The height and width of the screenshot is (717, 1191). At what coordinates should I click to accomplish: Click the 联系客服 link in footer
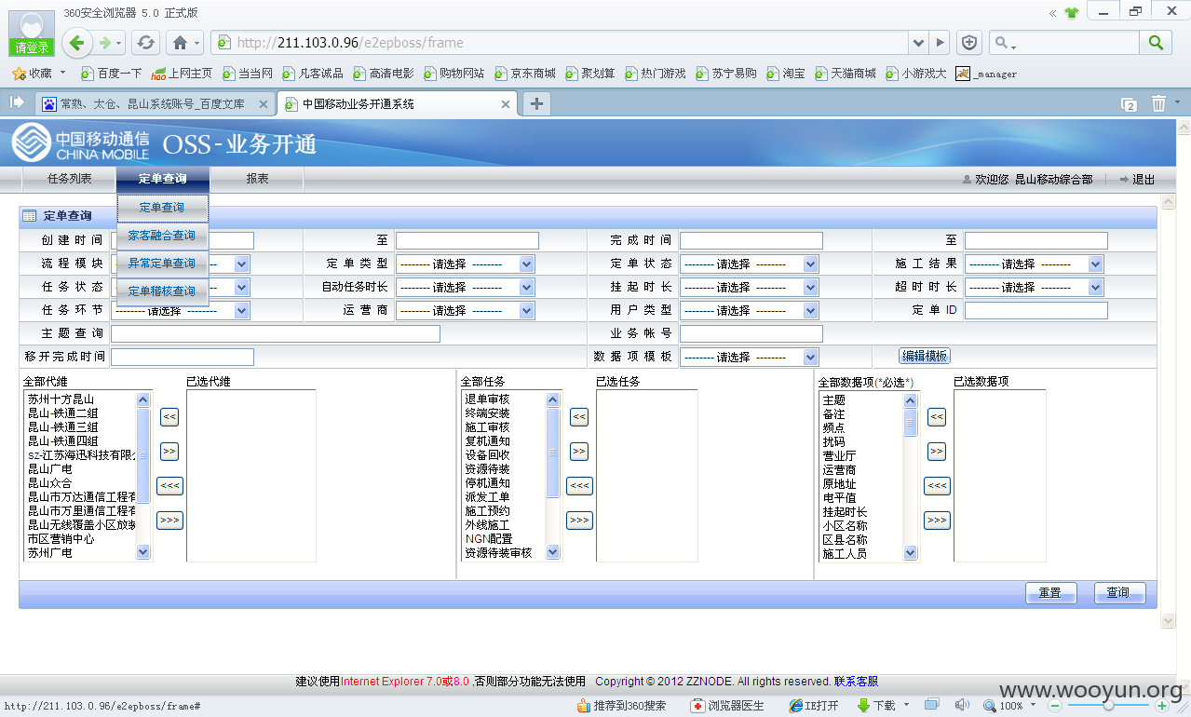(856, 682)
